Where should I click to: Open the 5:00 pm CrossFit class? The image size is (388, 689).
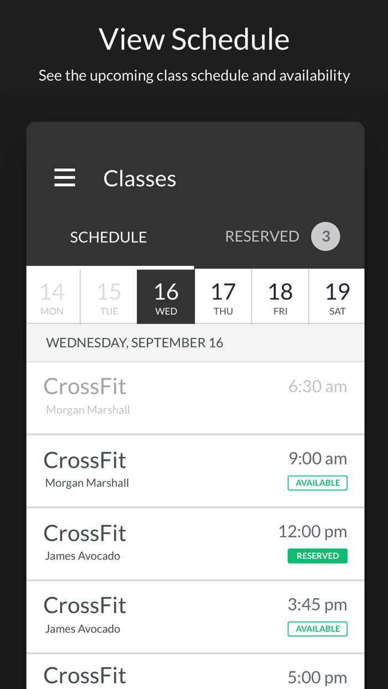pyautogui.click(x=194, y=676)
